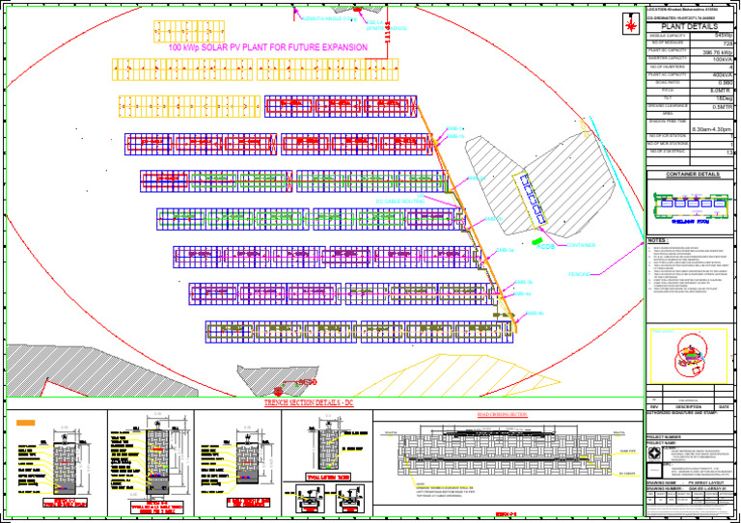This screenshot has width=741, height=523.
Task: Open the key plan inset with yellow border
Action: click(689, 356)
